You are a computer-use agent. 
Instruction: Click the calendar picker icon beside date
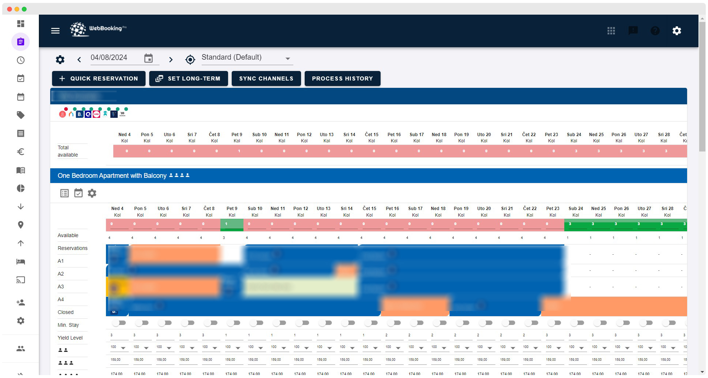(x=148, y=59)
